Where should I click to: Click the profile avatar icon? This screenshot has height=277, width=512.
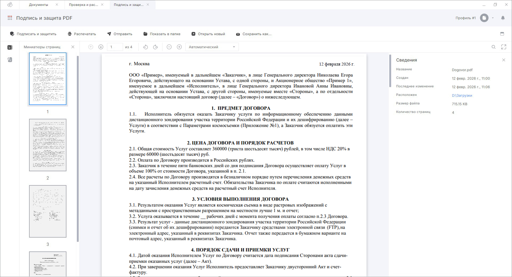pos(484,18)
